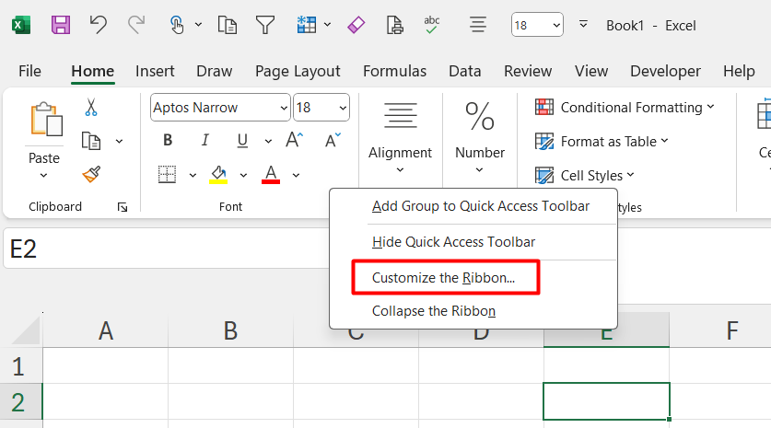
Task: Apply the red Font Color
Action: coord(271,175)
